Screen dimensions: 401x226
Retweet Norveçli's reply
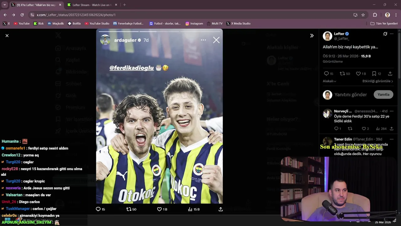[x=350, y=129]
